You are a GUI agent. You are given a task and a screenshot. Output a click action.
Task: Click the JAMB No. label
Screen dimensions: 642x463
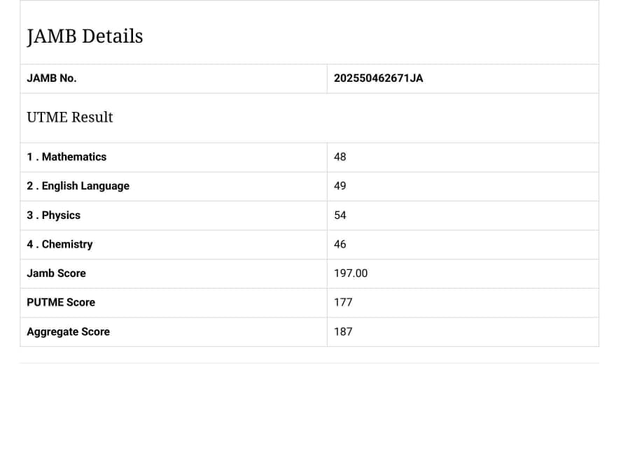52,78
